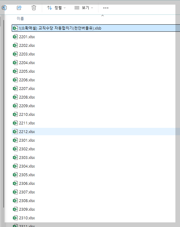Click the Excel icon next to 2303.xlsx
This screenshot has width=180, height=227.
[x=15, y=157]
